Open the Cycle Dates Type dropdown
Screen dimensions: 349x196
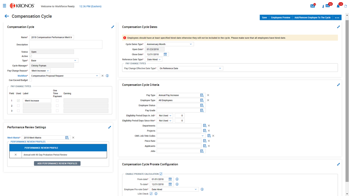(x=170, y=44)
